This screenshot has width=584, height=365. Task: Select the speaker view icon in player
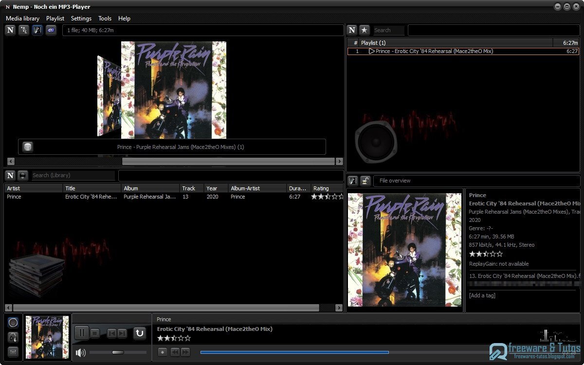(14, 322)
